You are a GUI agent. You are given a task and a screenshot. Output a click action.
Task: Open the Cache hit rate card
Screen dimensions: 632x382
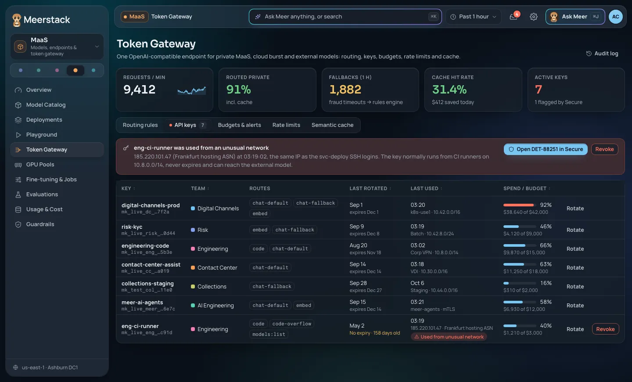(x=473, y=90)
